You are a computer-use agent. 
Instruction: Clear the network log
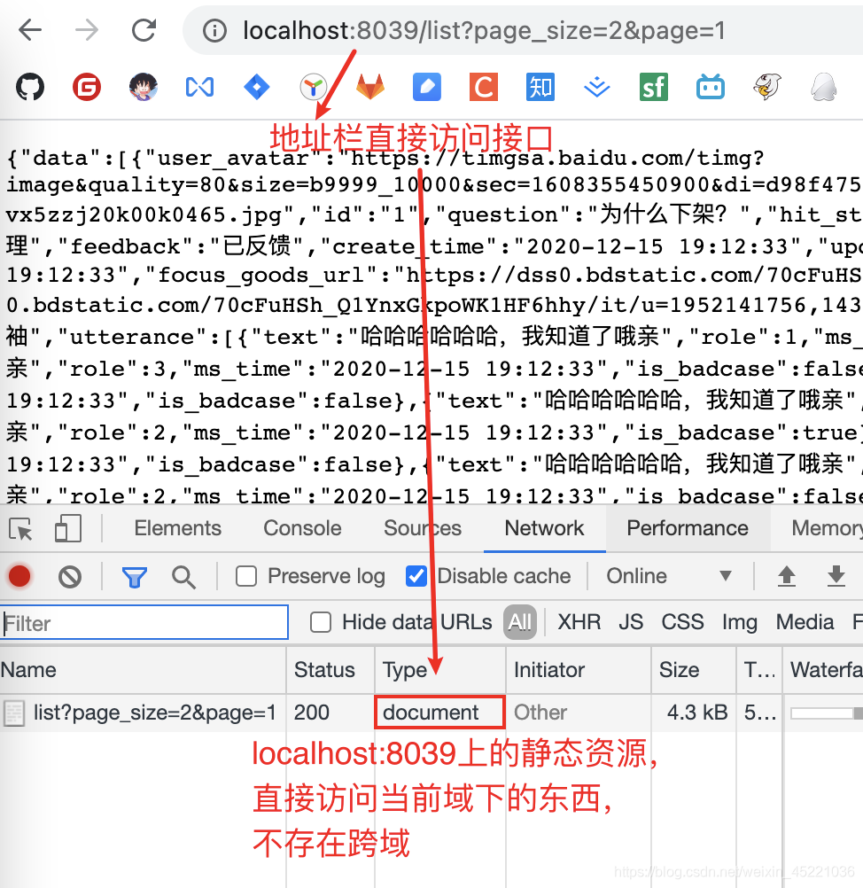tap(70, 577)
